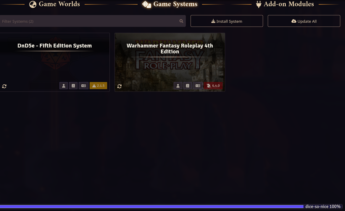
Task: Click the 6.4.0 locked version badge
Action: click(x=213, y=86)
